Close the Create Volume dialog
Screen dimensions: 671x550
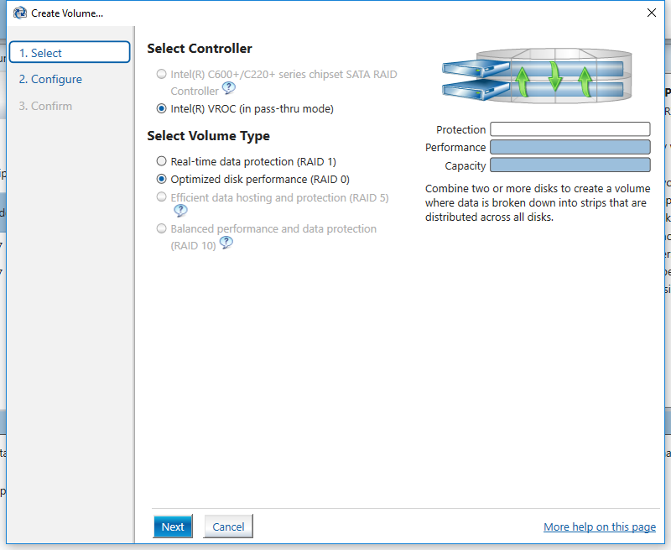click(x=652, y=13)
